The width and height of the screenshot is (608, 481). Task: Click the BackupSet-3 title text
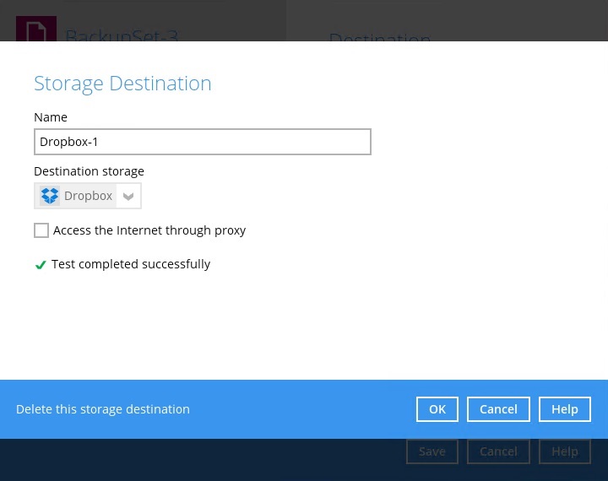tap(122, 35)
